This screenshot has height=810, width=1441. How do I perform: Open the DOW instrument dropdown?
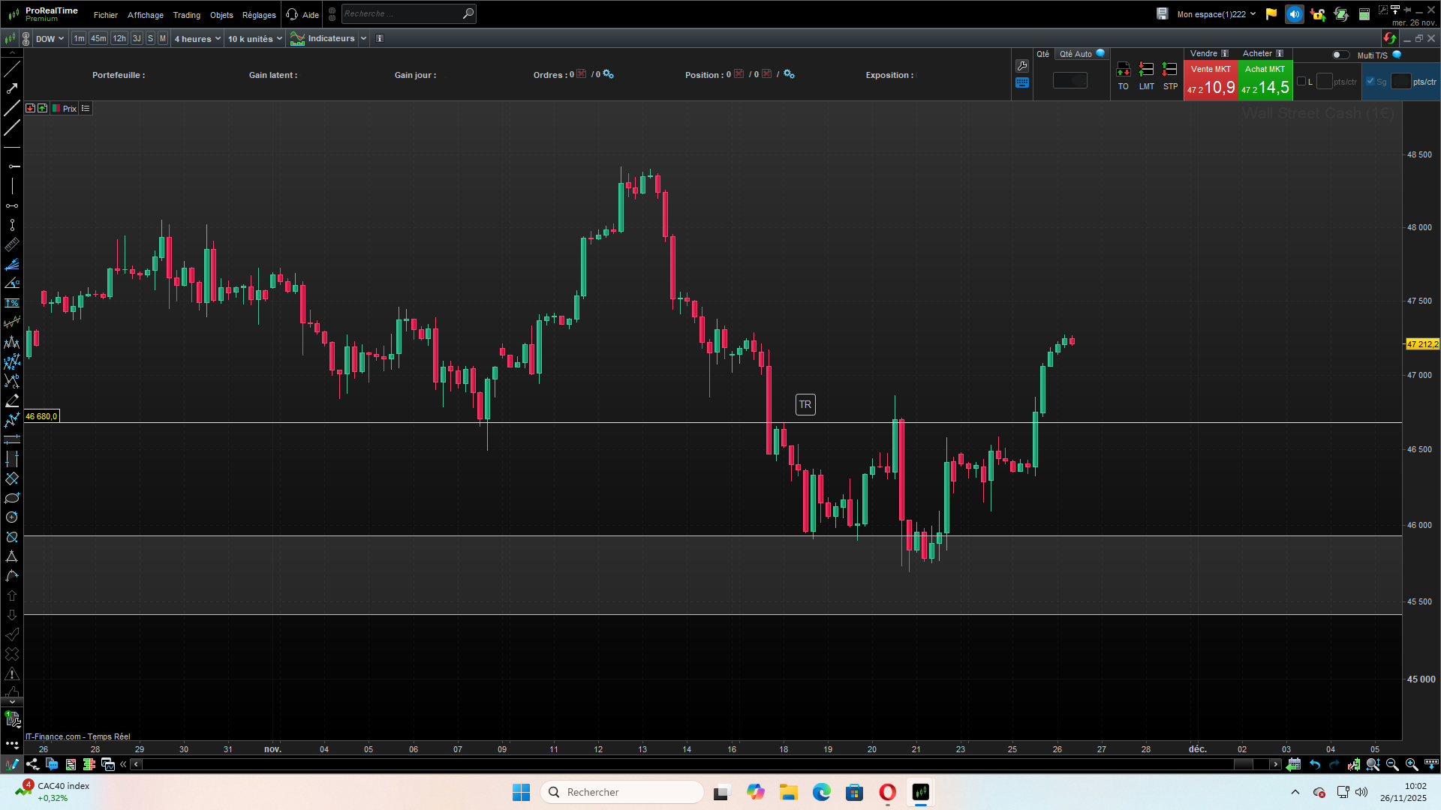(50, 39)
